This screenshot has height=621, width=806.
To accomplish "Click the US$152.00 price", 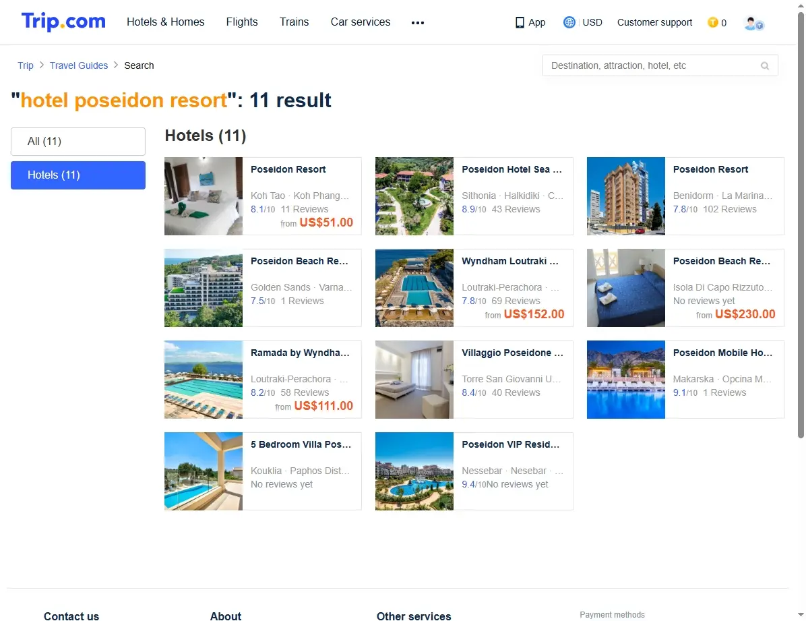I will click(534, 314).
